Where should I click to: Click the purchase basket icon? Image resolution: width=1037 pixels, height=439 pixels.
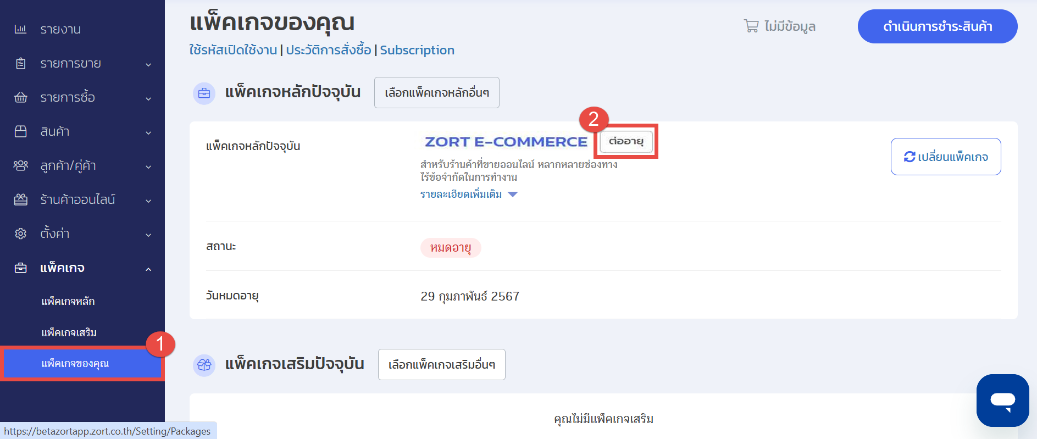click(x=20, y=98)
